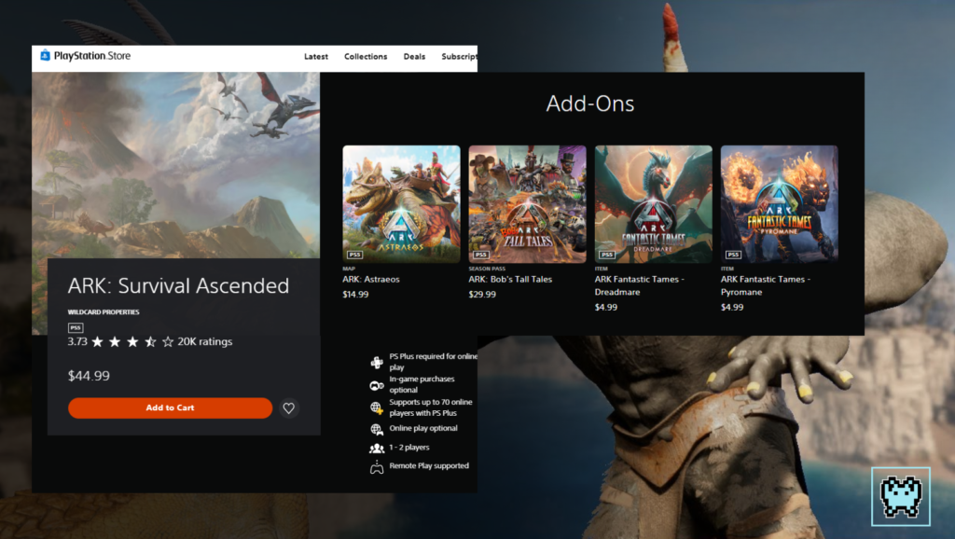The image size is (955, 539).
Task: Click the PS Plus required icon
Action: (377, 363)
